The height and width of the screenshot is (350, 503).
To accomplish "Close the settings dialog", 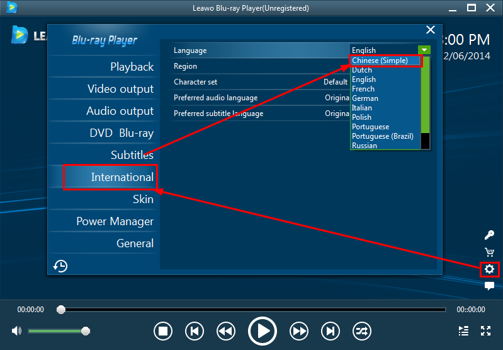I will pos(431,30).
